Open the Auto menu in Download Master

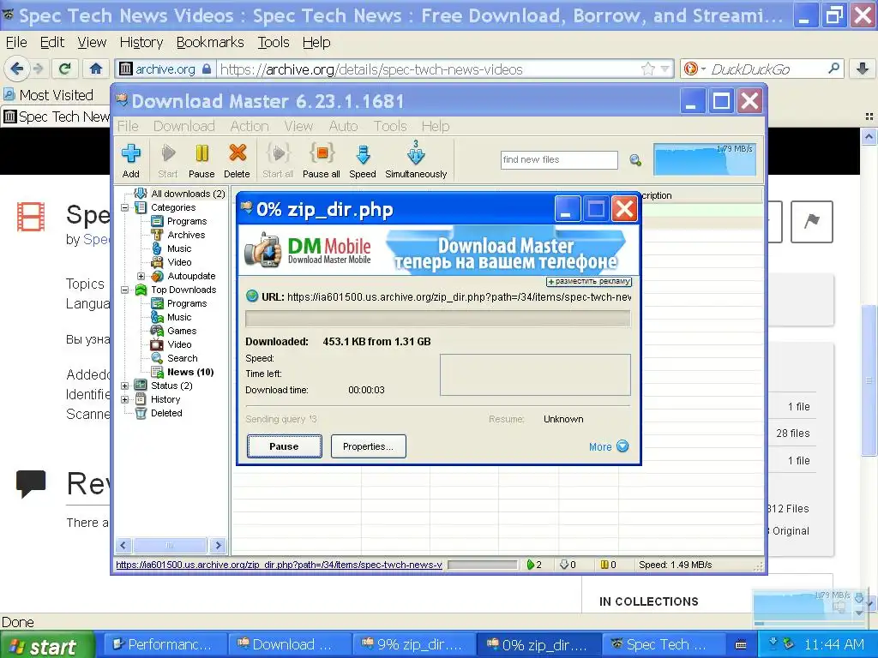[x=343, y=127]
